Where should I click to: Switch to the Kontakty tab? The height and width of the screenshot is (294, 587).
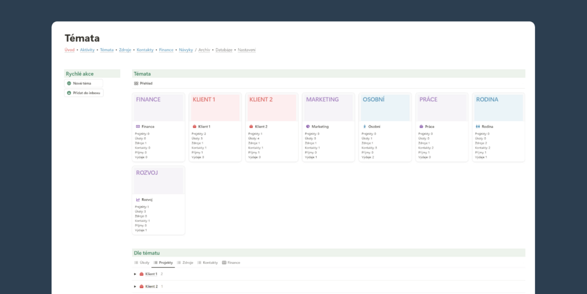[207, 262]
